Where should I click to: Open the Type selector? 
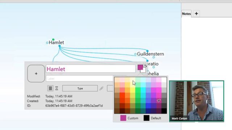80,88
